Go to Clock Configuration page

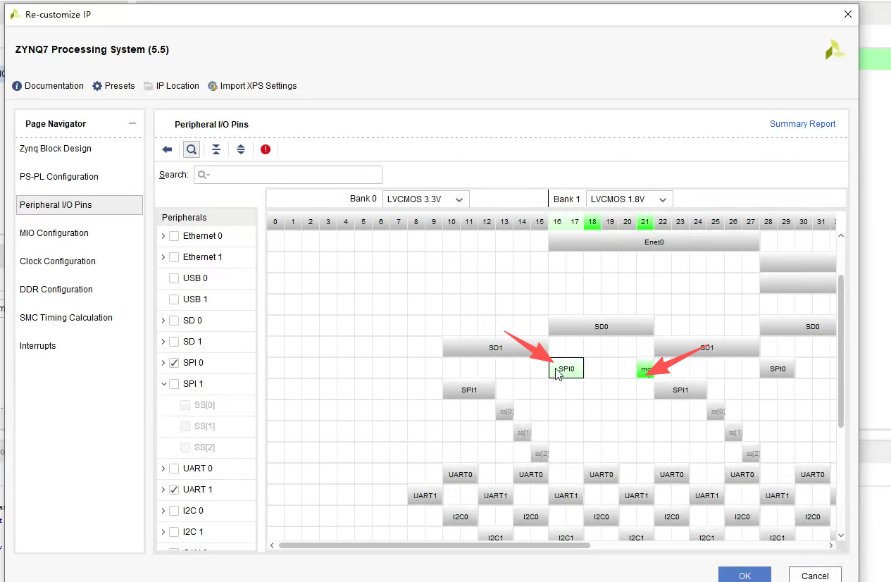[x=58, y=261]
